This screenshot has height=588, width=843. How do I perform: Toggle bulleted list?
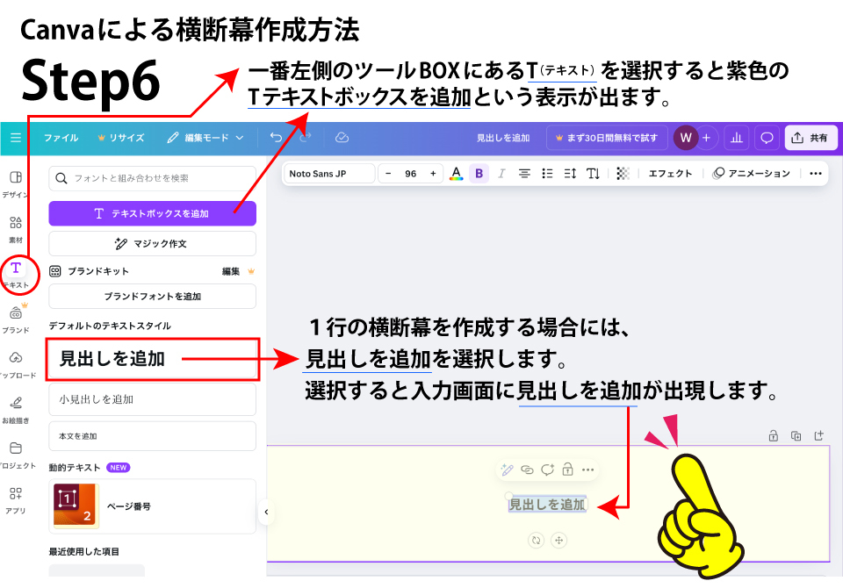547,174
